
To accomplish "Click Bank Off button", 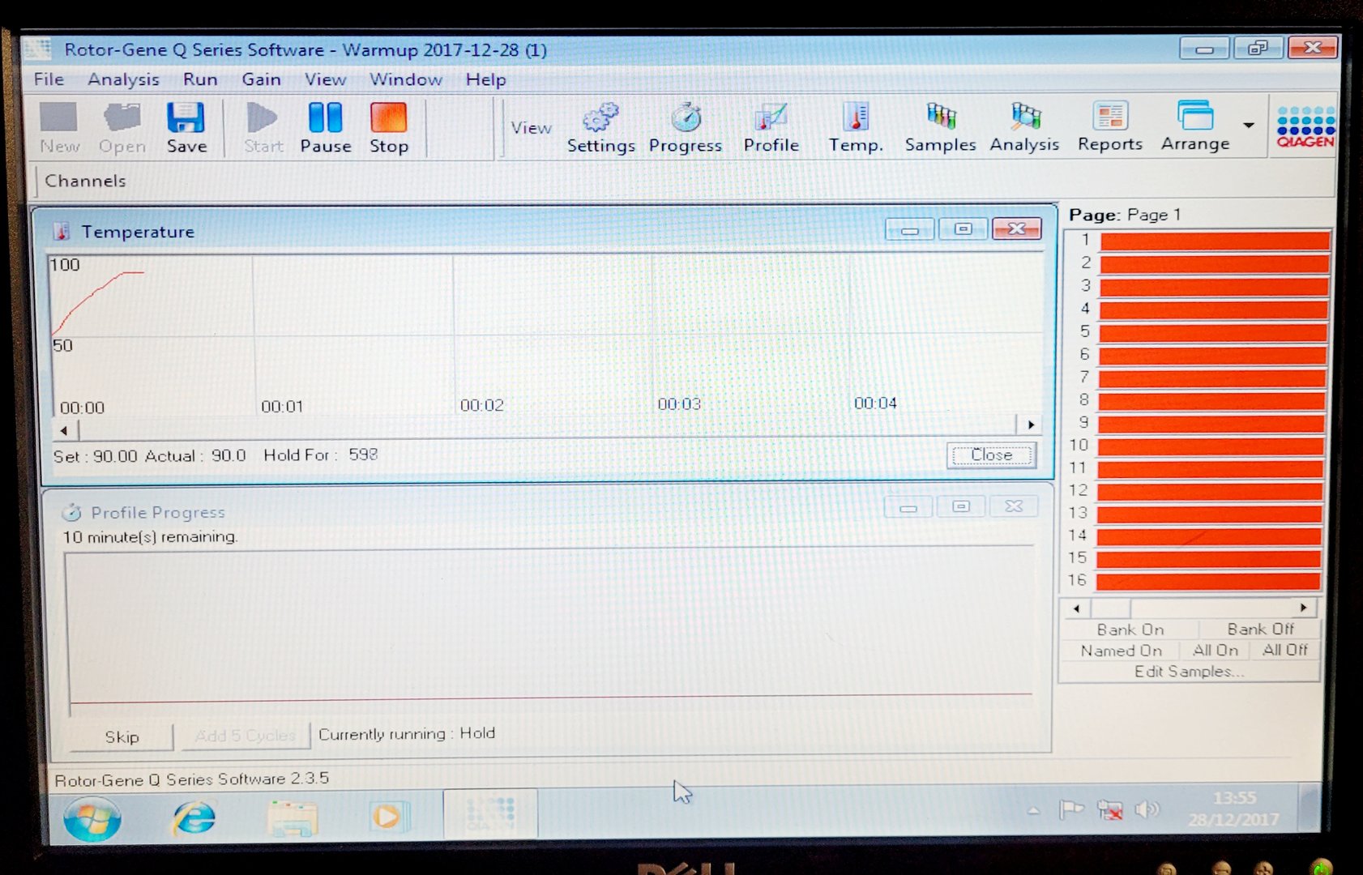I will tap(1260, 629).
